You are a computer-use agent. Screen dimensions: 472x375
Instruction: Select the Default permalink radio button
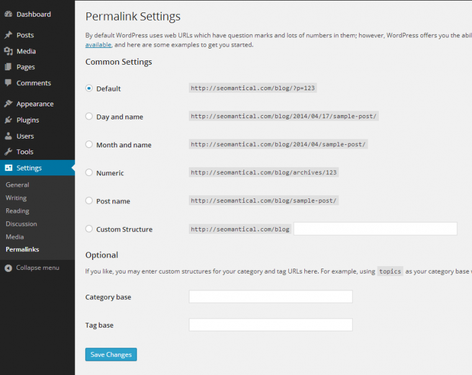coord(89,88)
